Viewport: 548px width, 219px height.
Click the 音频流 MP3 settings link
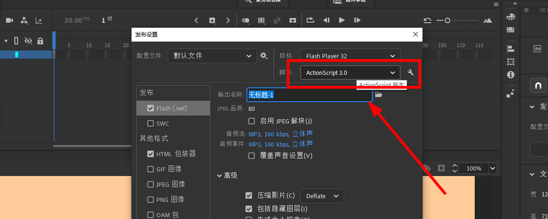tap(281, 134)
